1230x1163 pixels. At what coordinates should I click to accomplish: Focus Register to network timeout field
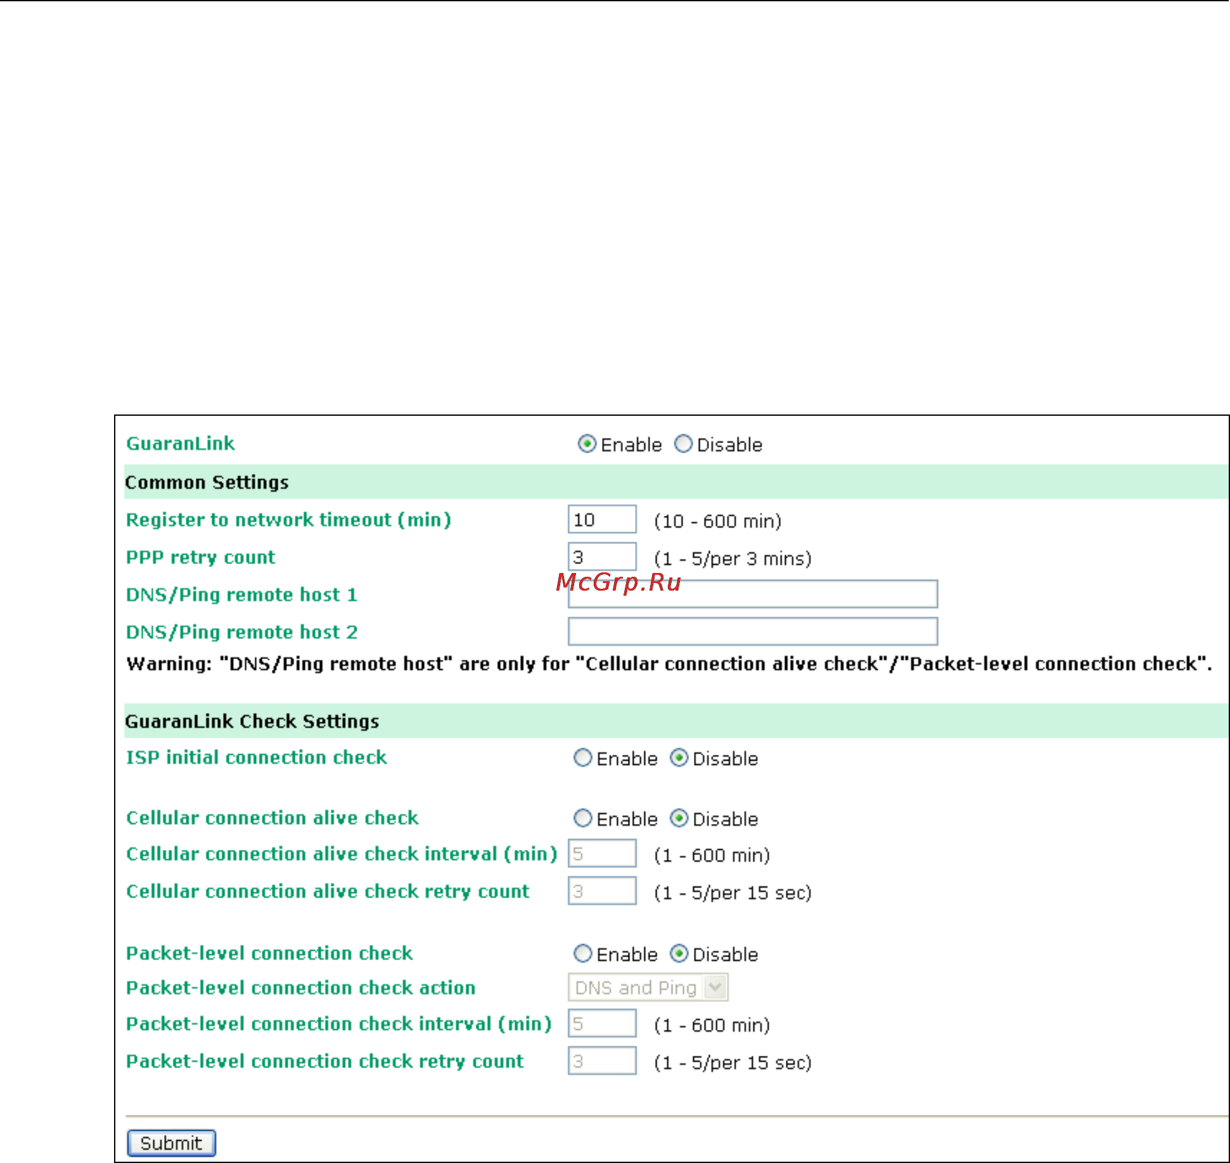[x=602, y=520]
